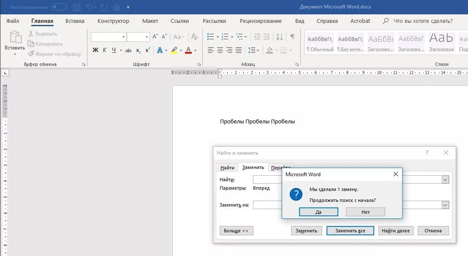The image size is (468, 256).
Task: Click the Найти далее button
Action: click(x=396, y=231)
